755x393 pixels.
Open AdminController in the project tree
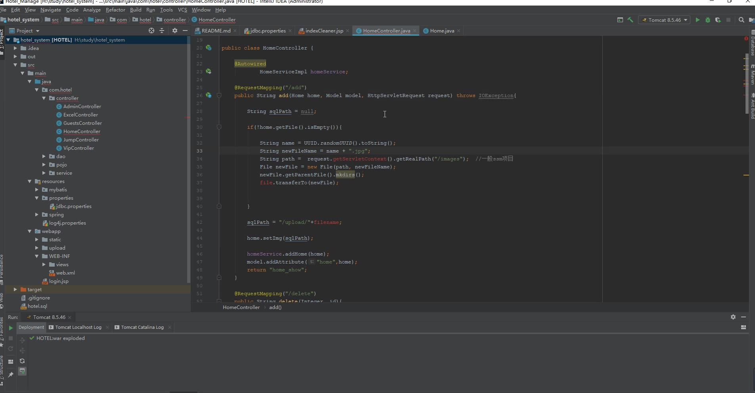(x=82, y=107)
